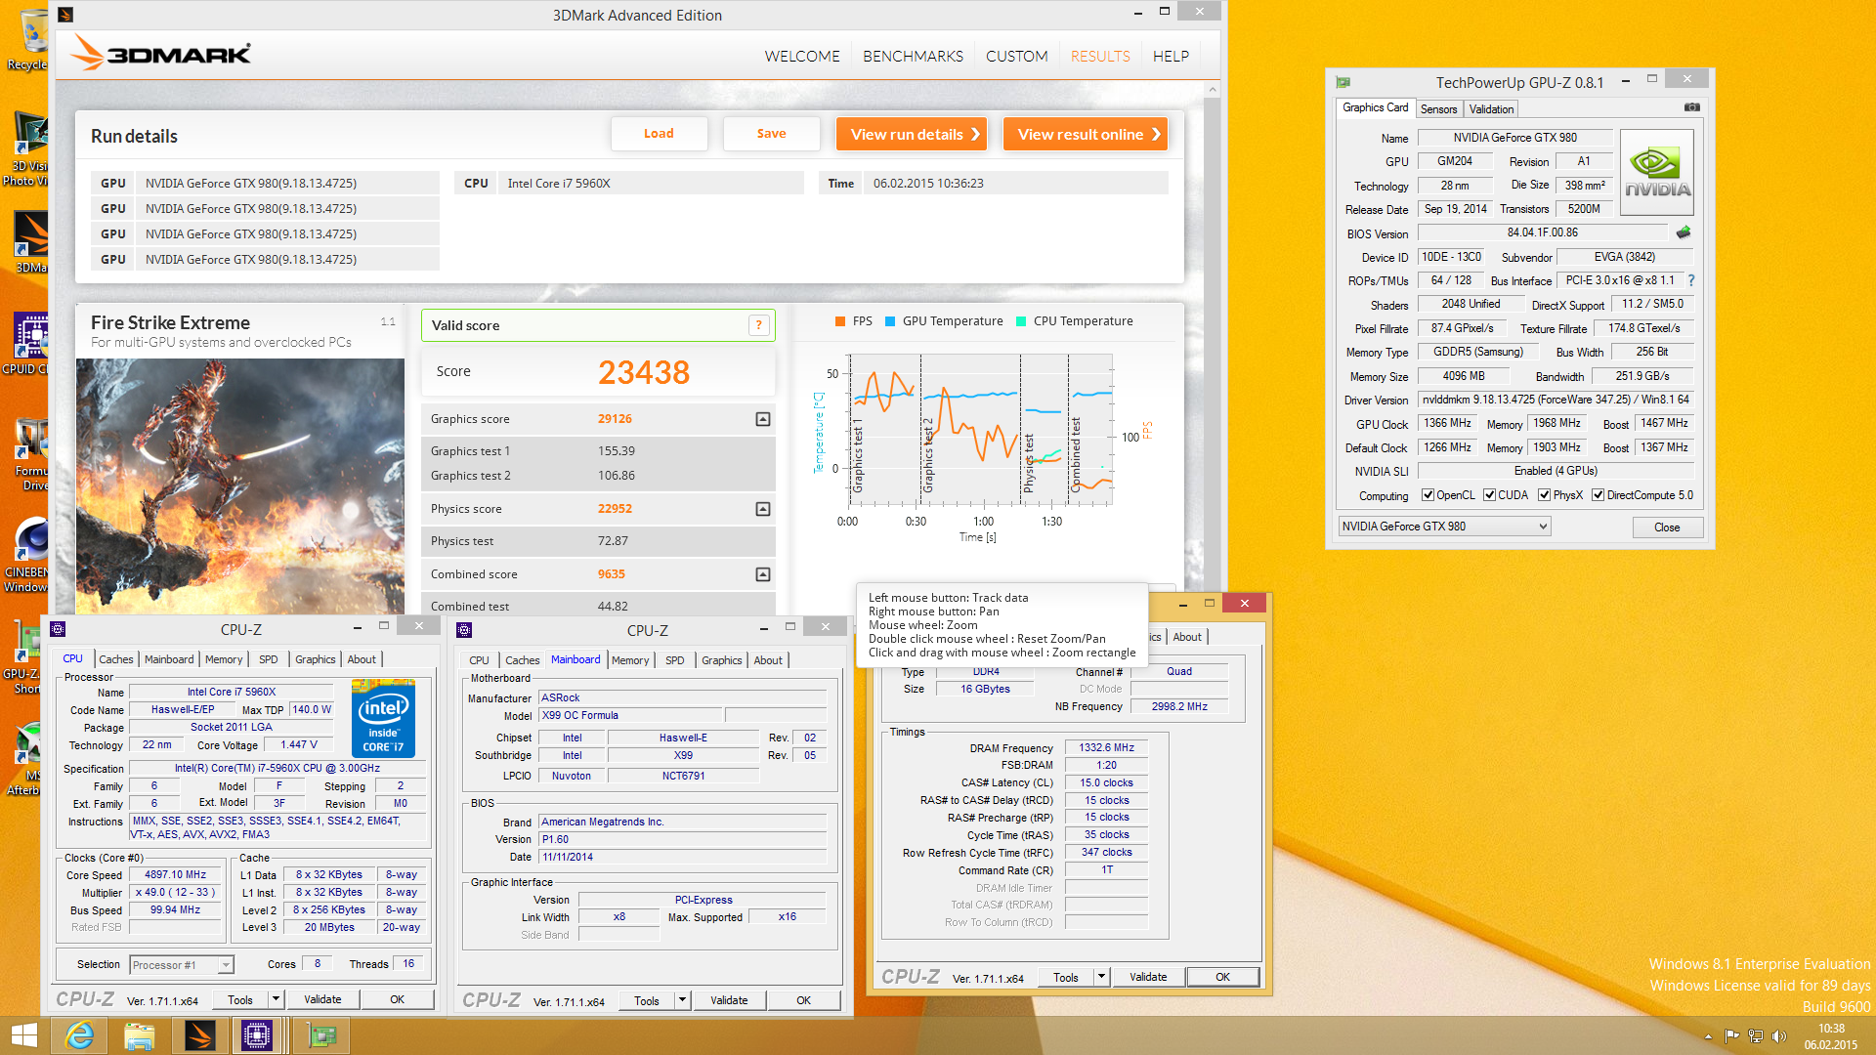Click OK in the Memory CPU-Z window

(x=1222, y=977)
